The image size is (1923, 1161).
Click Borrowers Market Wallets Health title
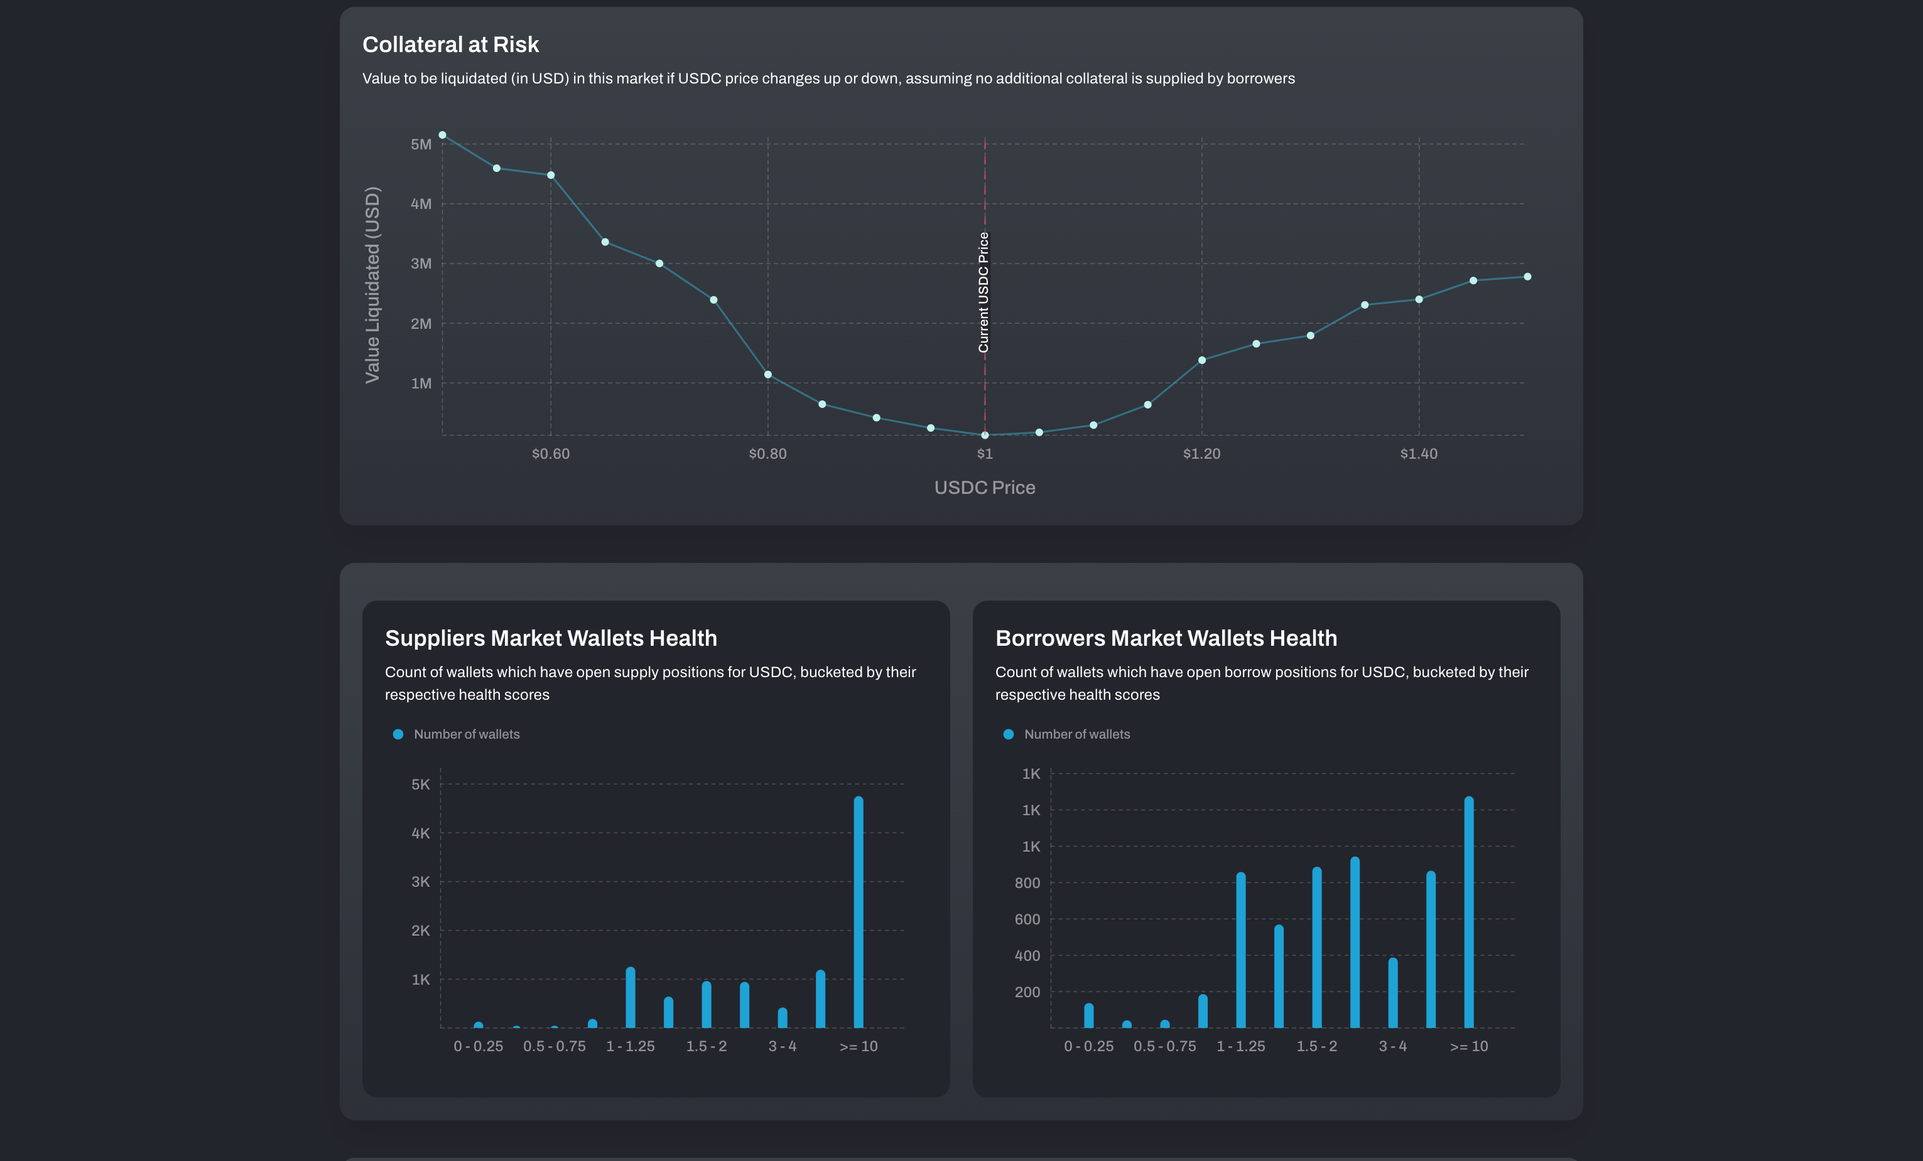[x=1166, y=638]
